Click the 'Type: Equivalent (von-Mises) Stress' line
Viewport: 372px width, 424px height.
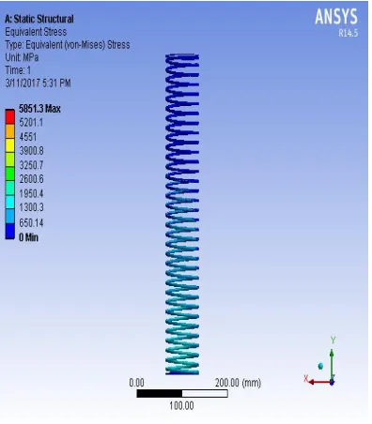click(68, 45)
